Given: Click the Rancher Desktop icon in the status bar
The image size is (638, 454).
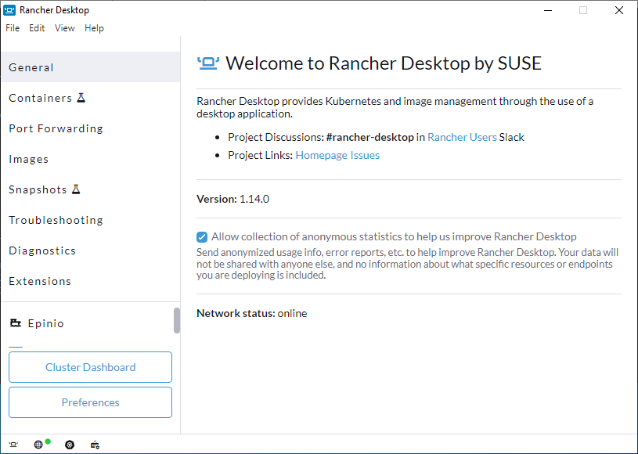Looking at the screenshot, I should [13, 445].
